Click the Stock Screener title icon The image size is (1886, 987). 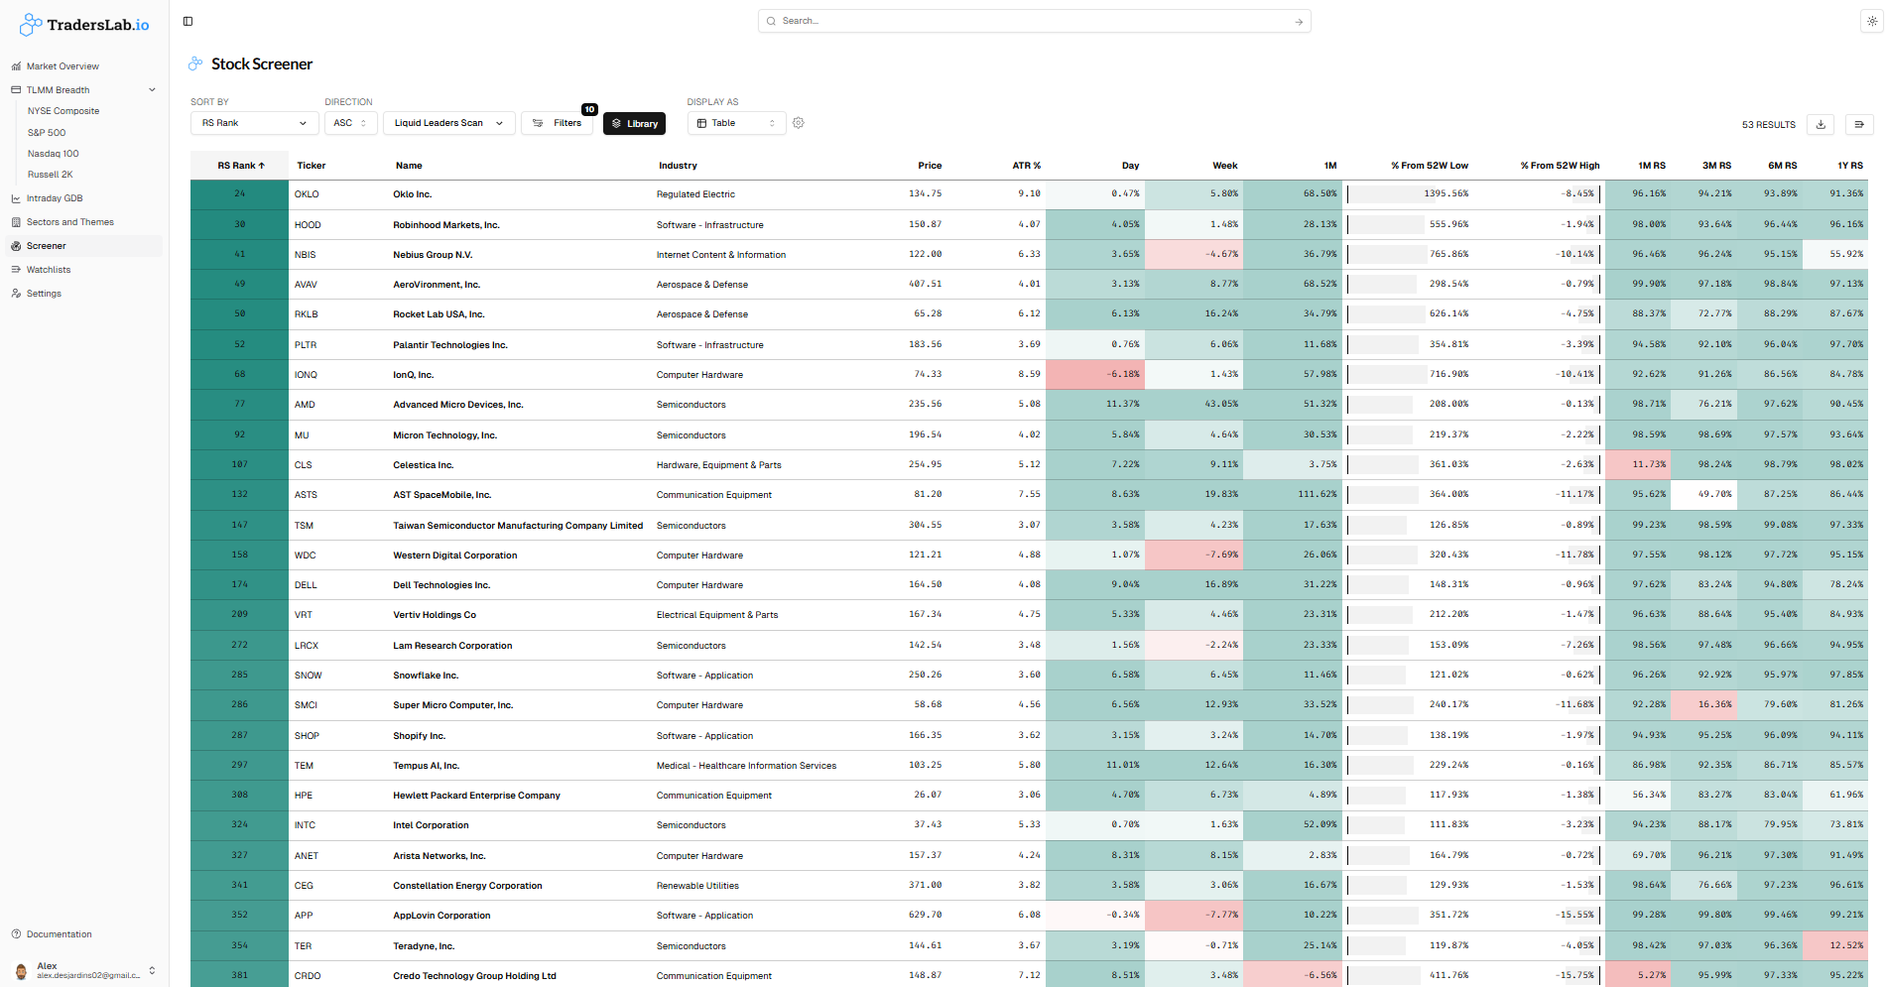click(x=195, y=63)
